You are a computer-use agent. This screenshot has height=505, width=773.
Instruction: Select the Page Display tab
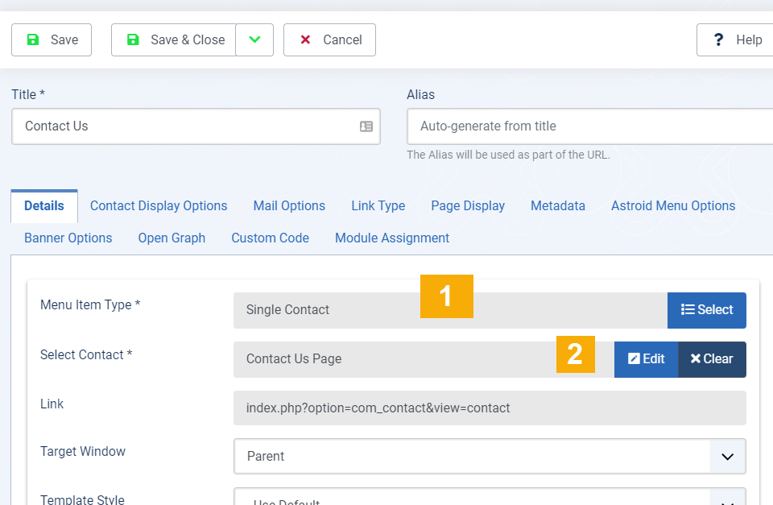468,206
